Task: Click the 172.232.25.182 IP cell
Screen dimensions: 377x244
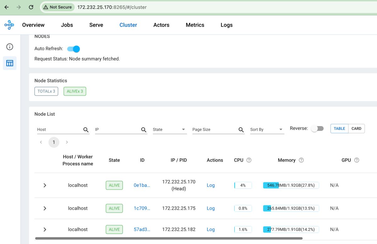Action: point(179,229)
